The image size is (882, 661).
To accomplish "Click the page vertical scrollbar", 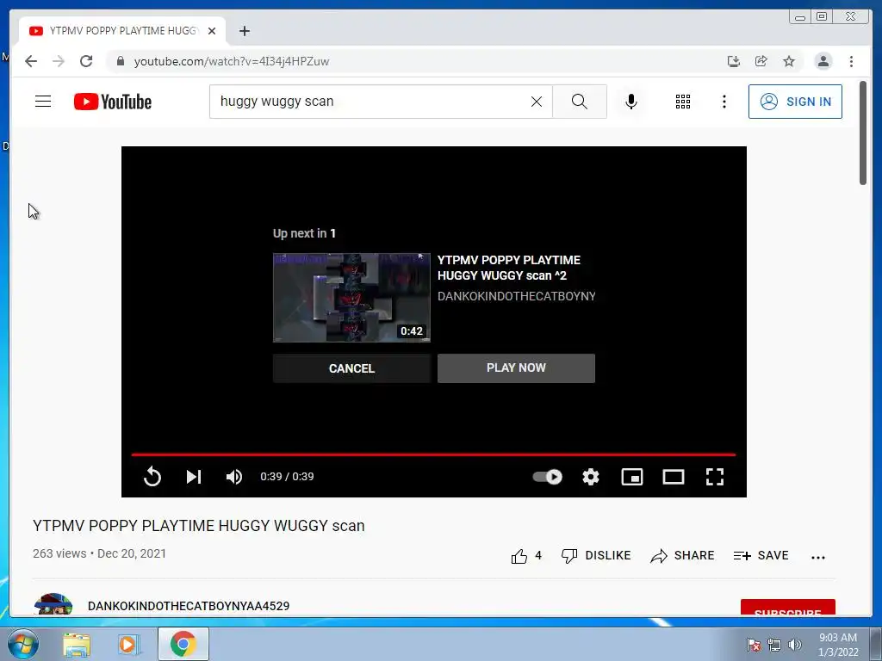I will 863,133.
